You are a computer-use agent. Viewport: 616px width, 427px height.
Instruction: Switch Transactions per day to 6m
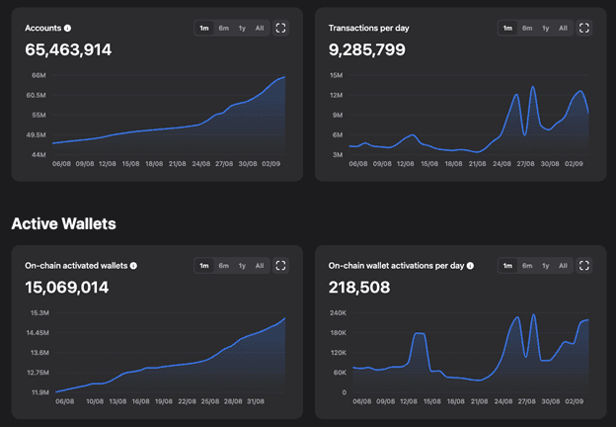coord(527,29)
